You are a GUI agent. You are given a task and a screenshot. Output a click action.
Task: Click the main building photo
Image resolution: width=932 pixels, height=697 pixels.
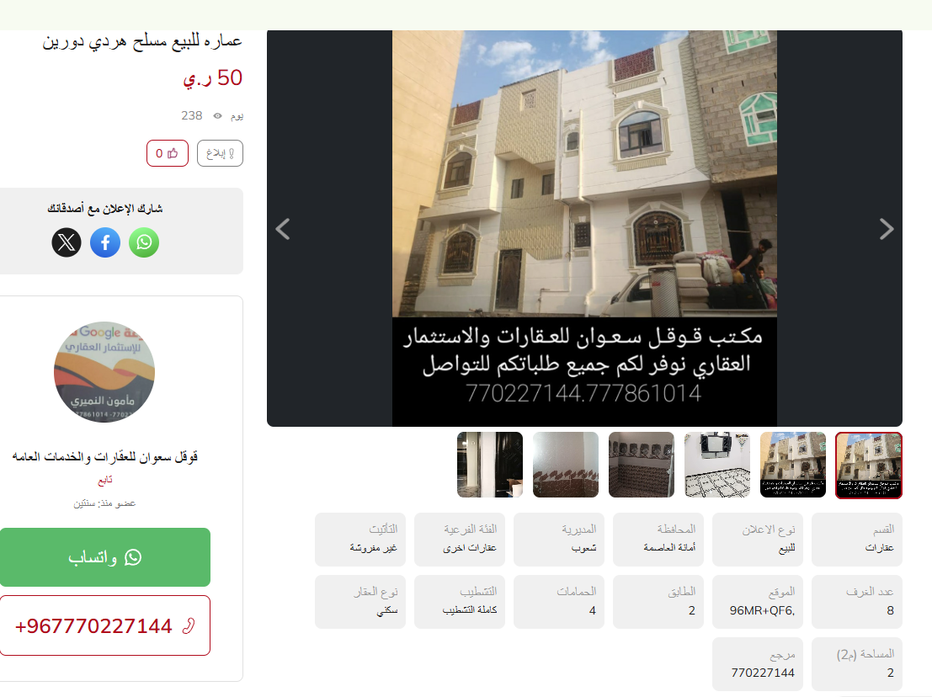(x=584, y=228)
